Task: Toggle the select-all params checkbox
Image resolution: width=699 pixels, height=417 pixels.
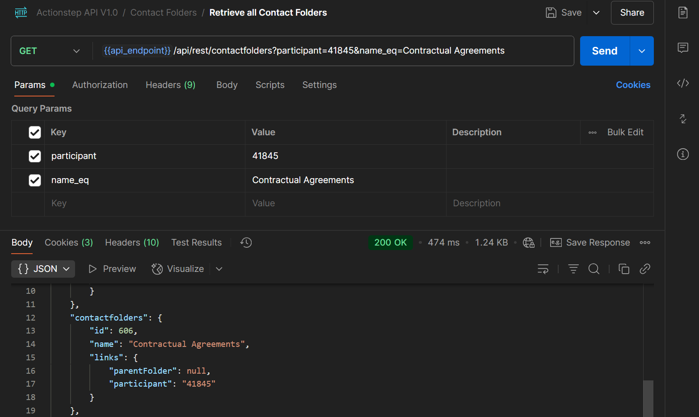Action: pos(35,133)
